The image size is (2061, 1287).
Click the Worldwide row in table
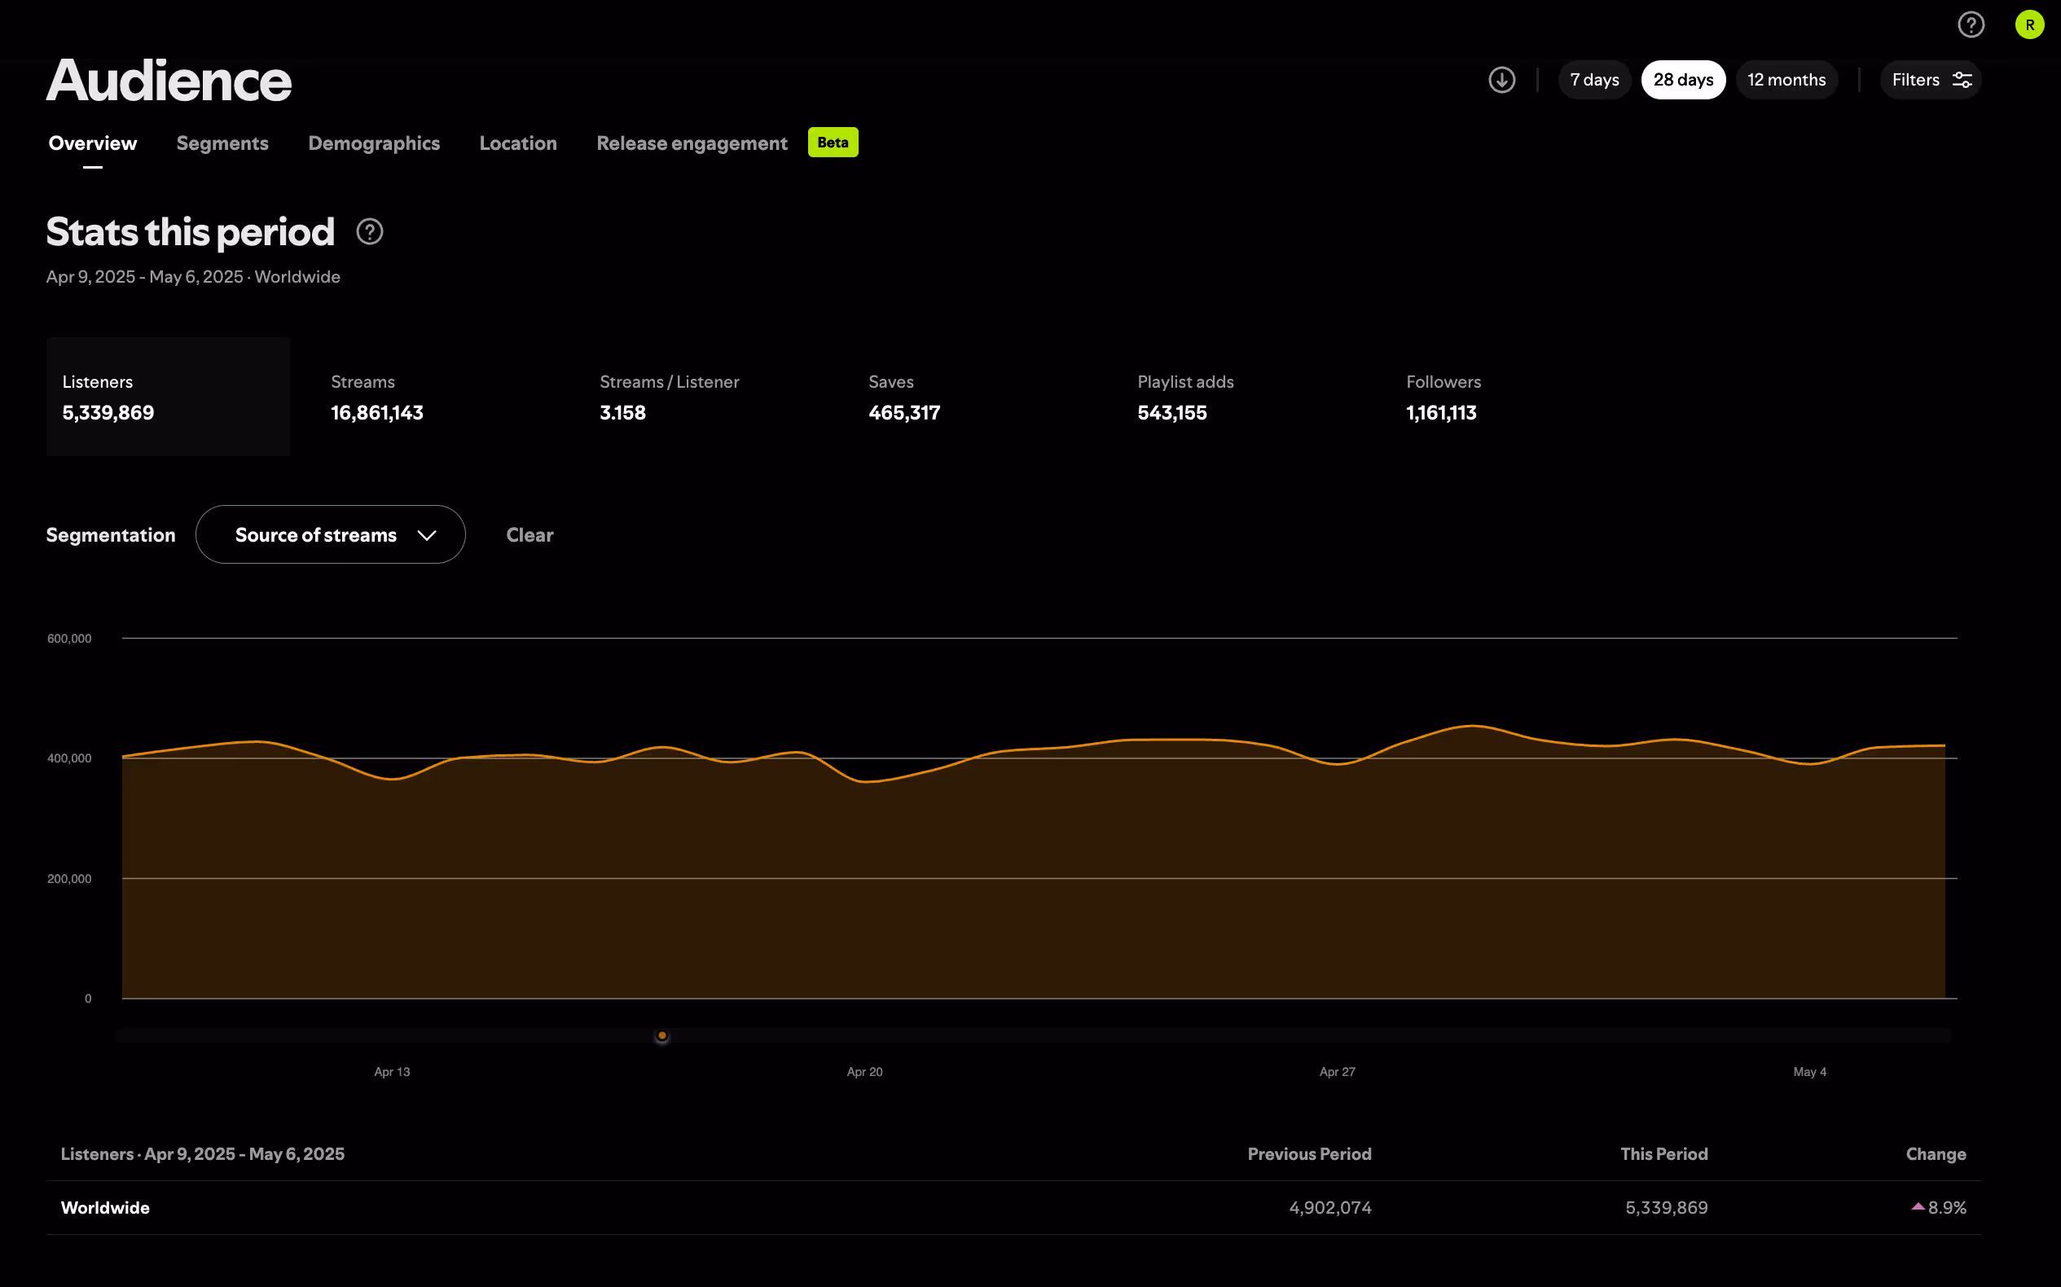pyautogui.click(x=106, y=1207)
